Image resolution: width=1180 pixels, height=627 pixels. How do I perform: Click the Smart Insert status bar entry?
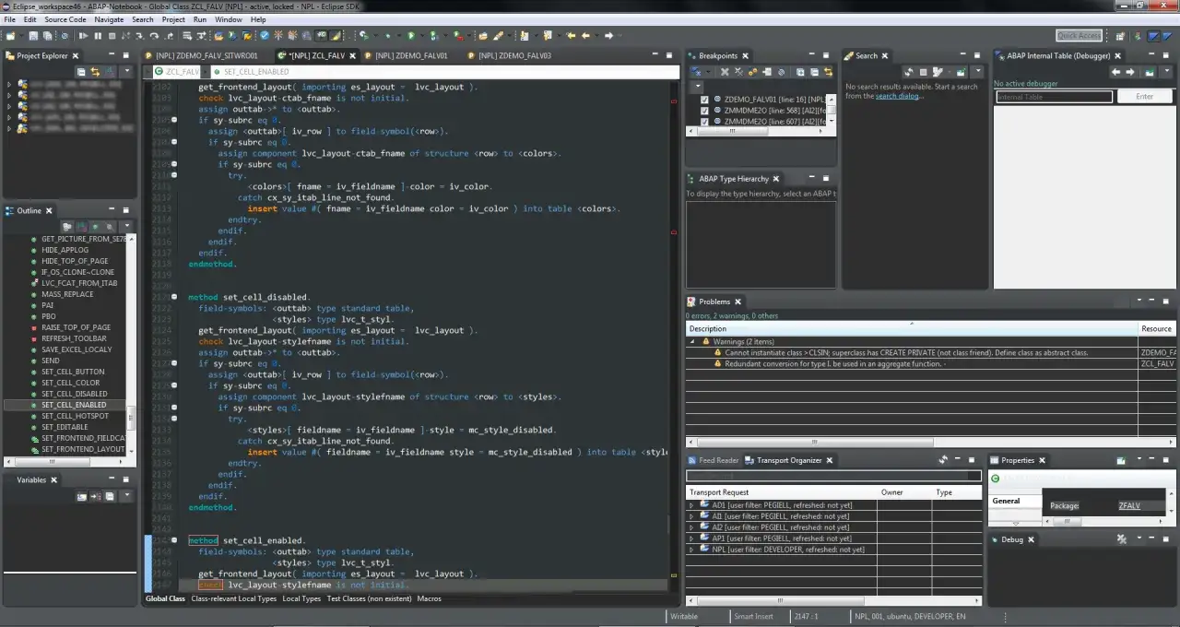coord(753,616)
